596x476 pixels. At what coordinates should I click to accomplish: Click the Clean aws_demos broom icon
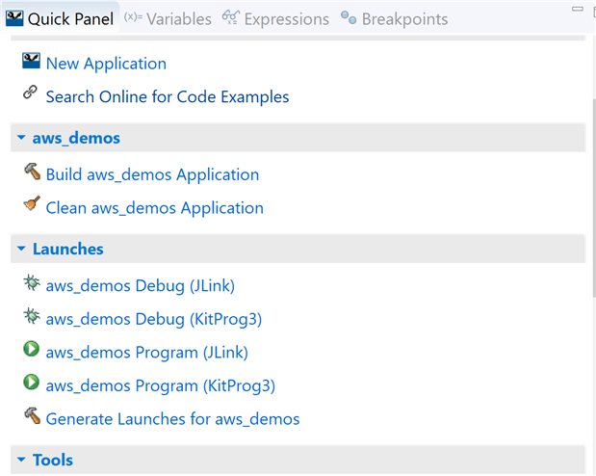[31, 206]
